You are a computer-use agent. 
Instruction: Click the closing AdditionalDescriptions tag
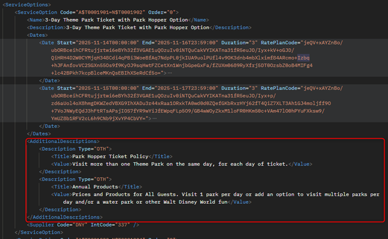coord(65,218)
